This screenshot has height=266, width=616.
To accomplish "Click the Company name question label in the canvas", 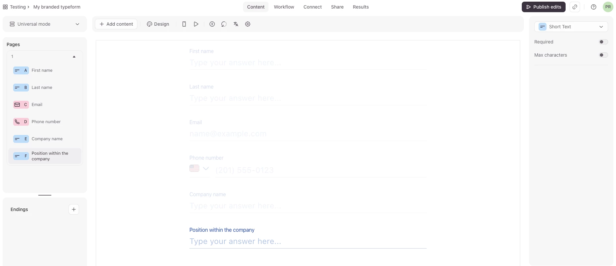I will [x=208, y=194].
